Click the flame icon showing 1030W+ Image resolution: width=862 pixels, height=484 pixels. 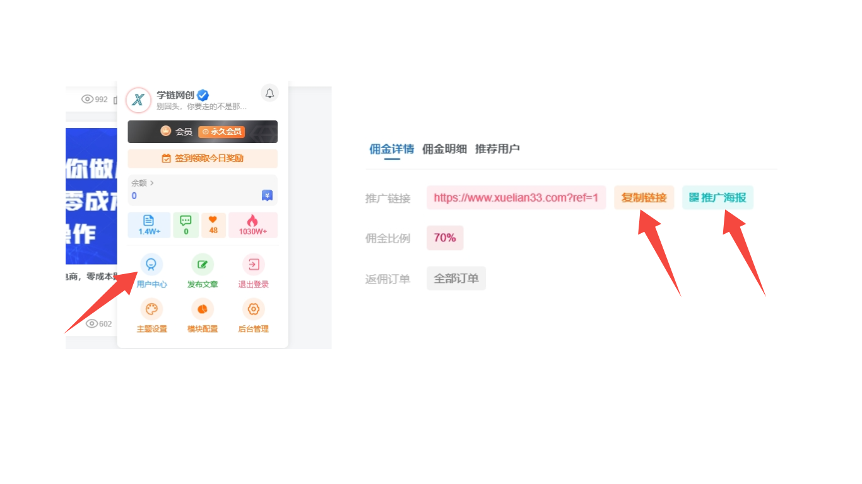(x=253, y=225)
